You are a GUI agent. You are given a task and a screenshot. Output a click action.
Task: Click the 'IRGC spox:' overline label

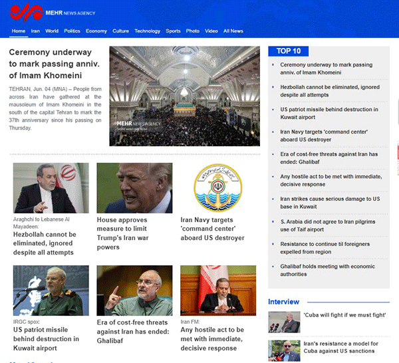pos(27,322)
